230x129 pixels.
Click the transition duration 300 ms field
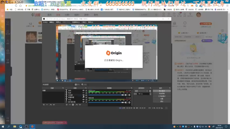point(143,94)
